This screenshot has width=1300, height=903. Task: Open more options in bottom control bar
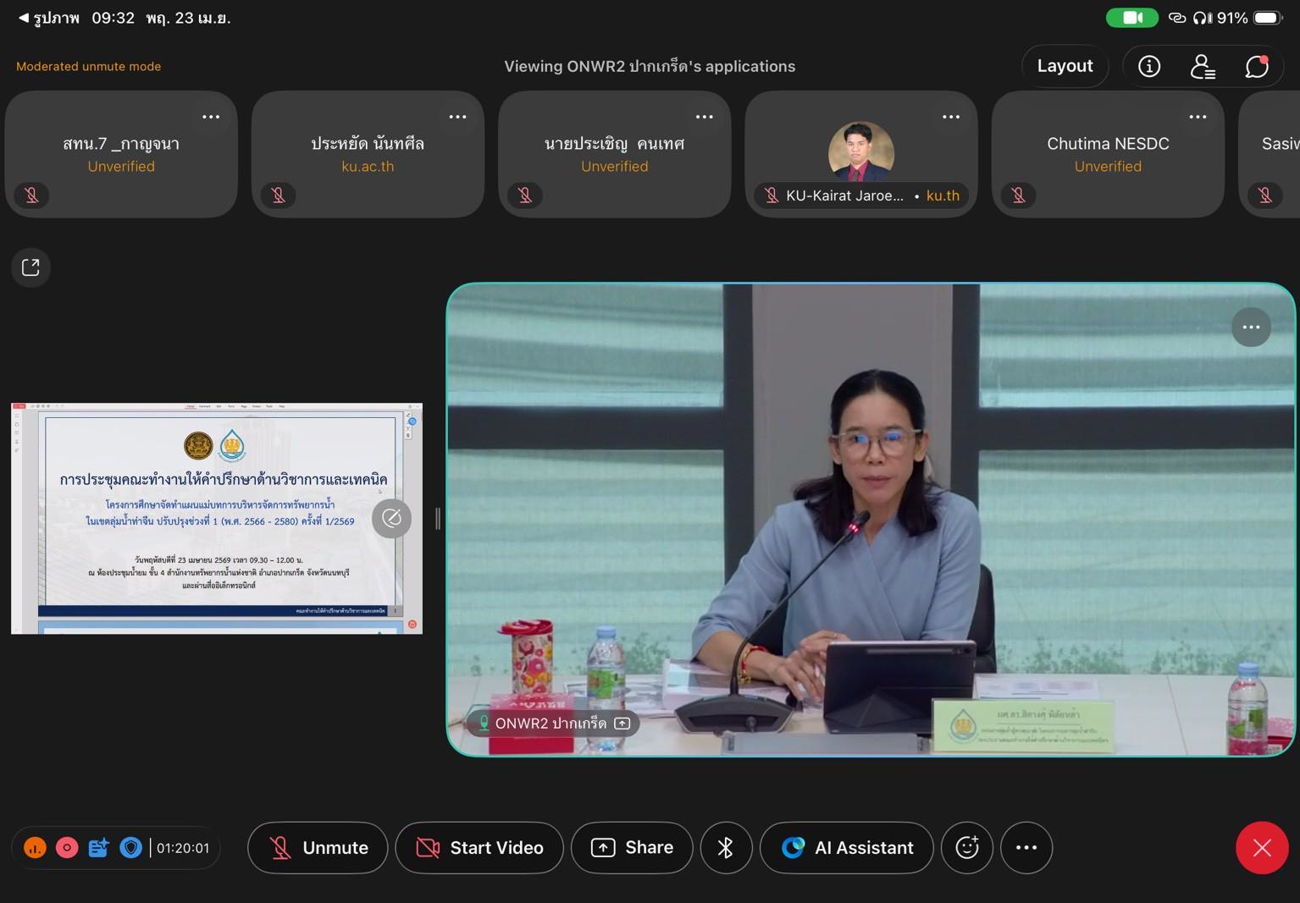(1026, 847)
